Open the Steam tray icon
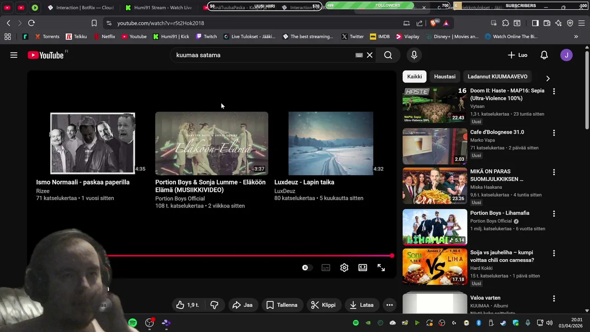 503,323
